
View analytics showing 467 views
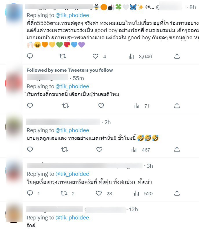[141, 150]
